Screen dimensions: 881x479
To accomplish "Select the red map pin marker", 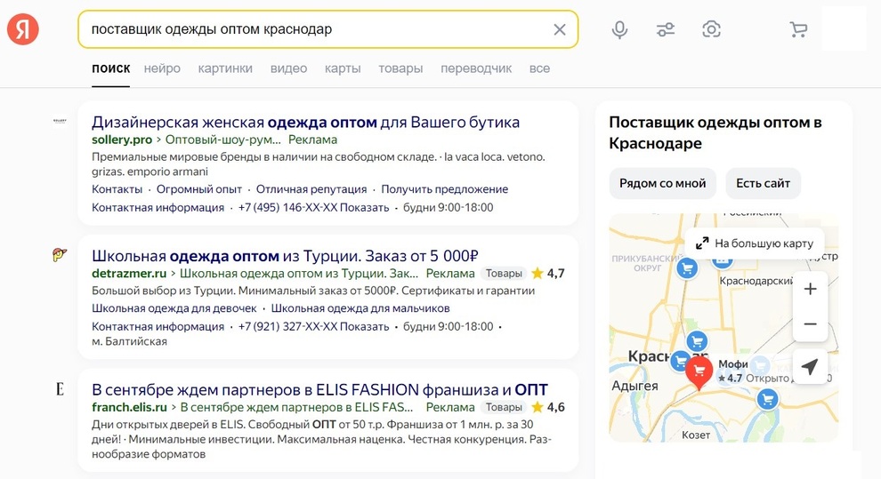I will 699,371.
